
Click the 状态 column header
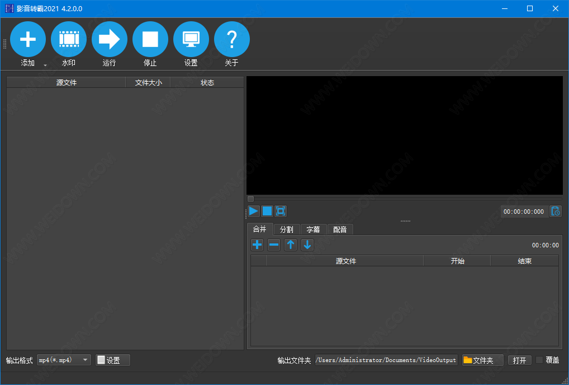click(x=207, y=82)
